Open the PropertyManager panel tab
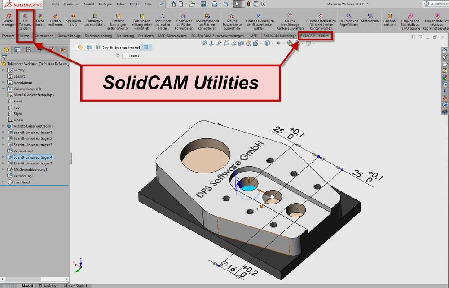Image resolution: width=449 pixels, height=288 pixels. point(18,49)
